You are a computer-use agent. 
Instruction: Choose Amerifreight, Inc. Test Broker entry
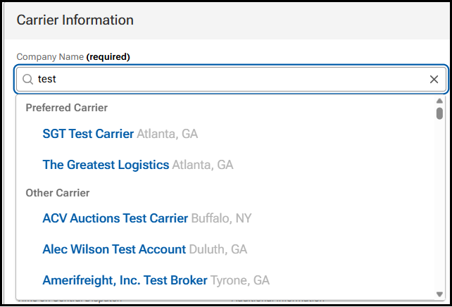(125, 280)
